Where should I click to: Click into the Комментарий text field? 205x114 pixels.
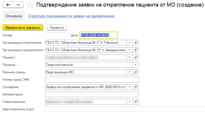92,94
